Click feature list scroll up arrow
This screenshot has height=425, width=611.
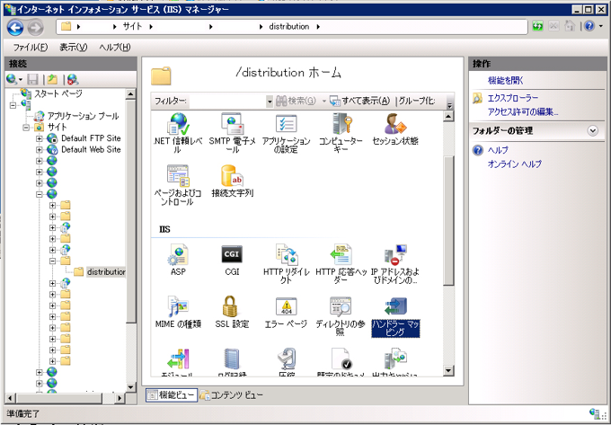pos(448,116)
